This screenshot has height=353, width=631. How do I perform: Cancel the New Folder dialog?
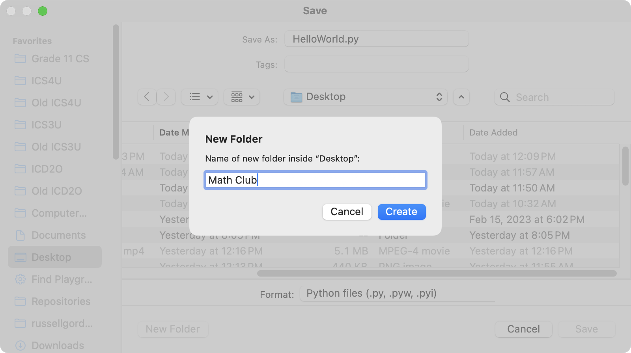pyautogui.click(x=347, y=212)
